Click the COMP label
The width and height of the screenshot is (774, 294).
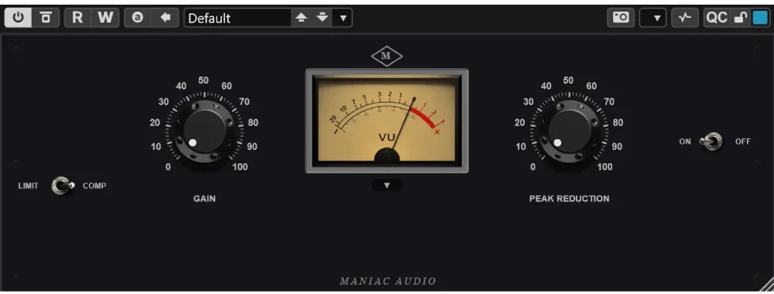point(94,186)
